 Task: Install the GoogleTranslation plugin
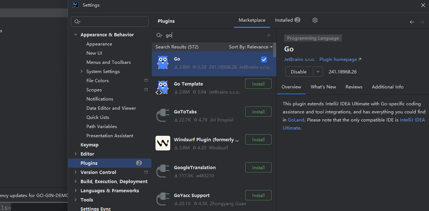[258, 167]
